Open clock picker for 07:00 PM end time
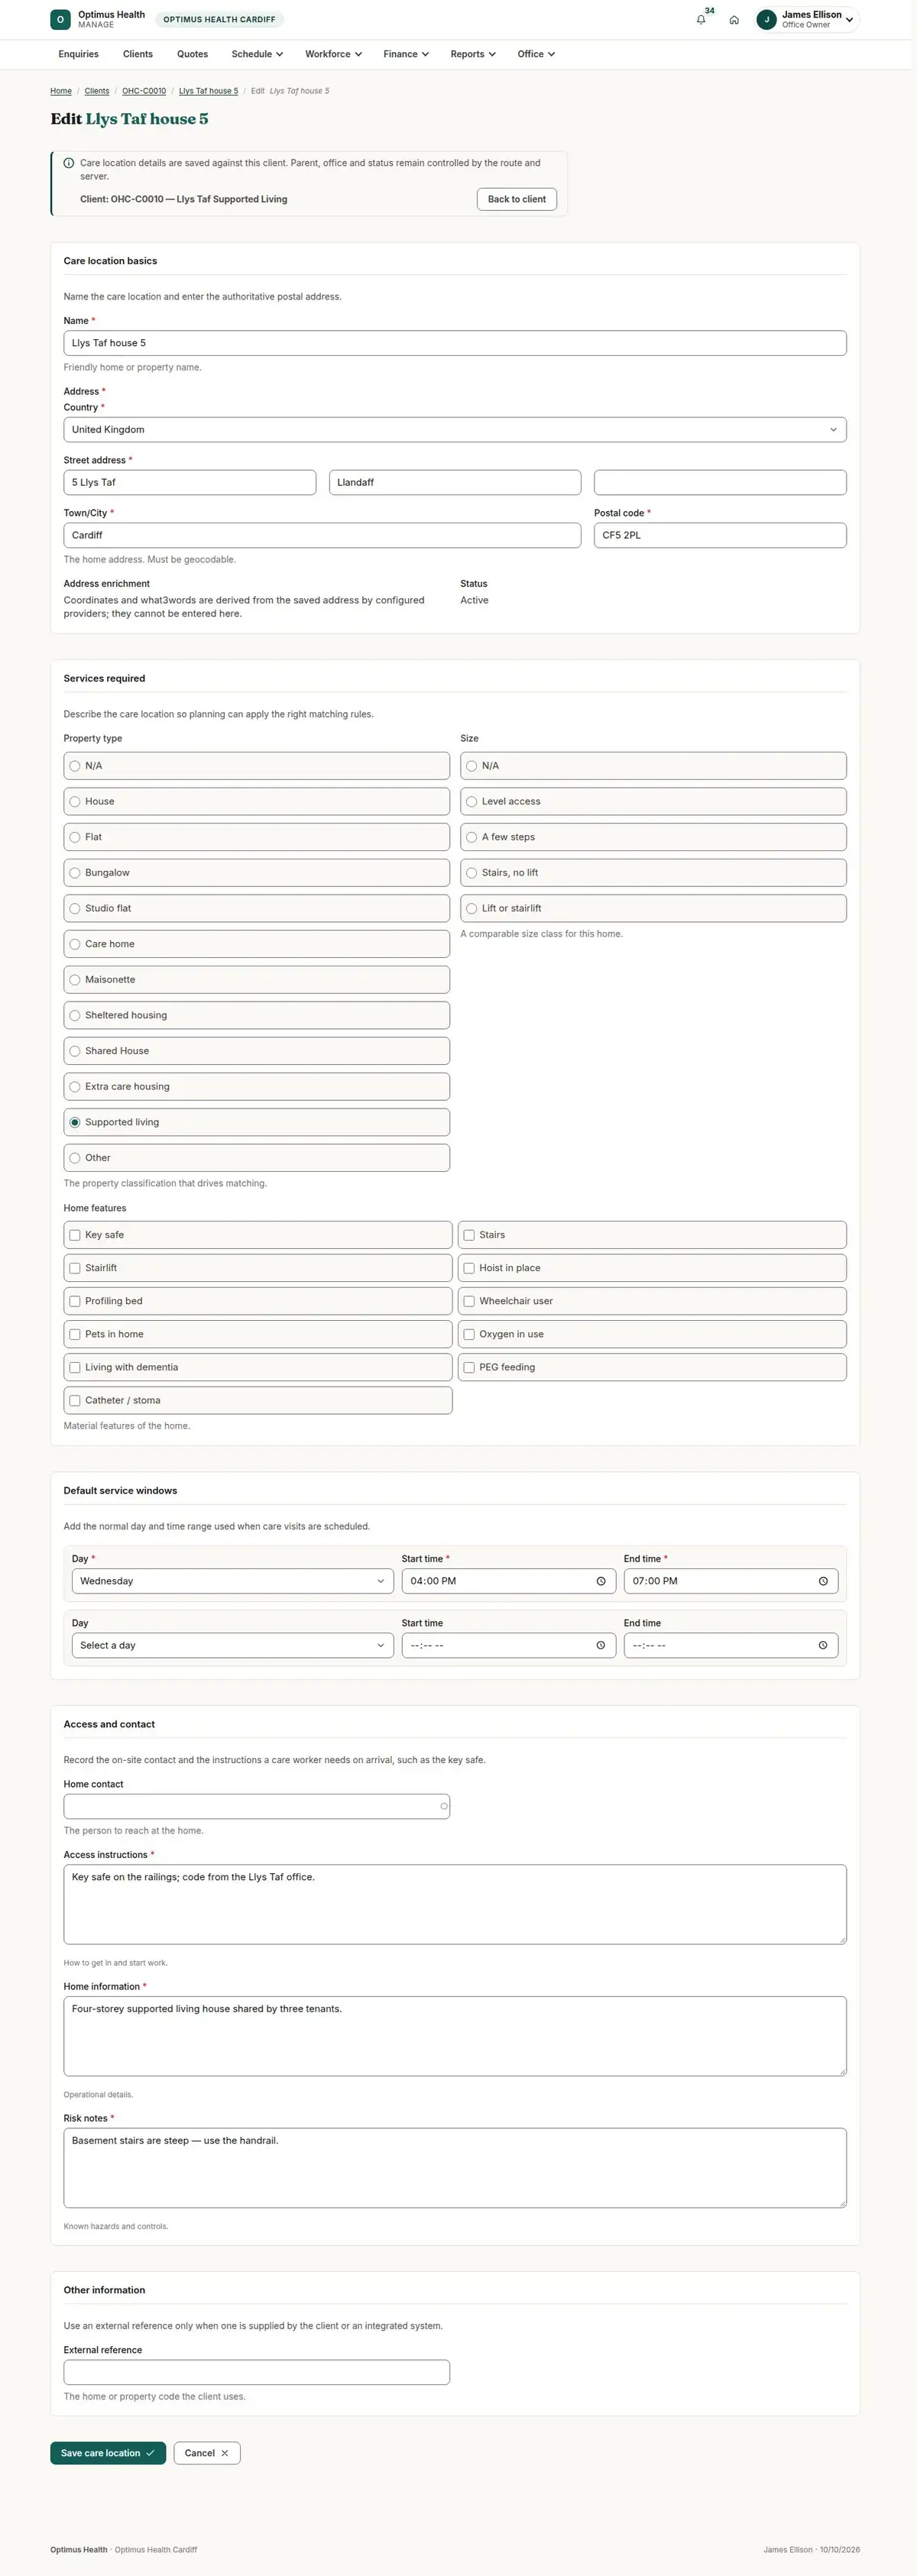 [x=823, y=1581]
